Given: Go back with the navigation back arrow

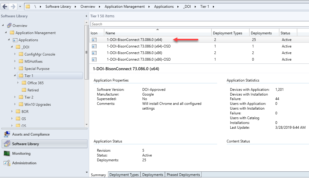Looking at the screenshot, I should click(x=5, y=7).
